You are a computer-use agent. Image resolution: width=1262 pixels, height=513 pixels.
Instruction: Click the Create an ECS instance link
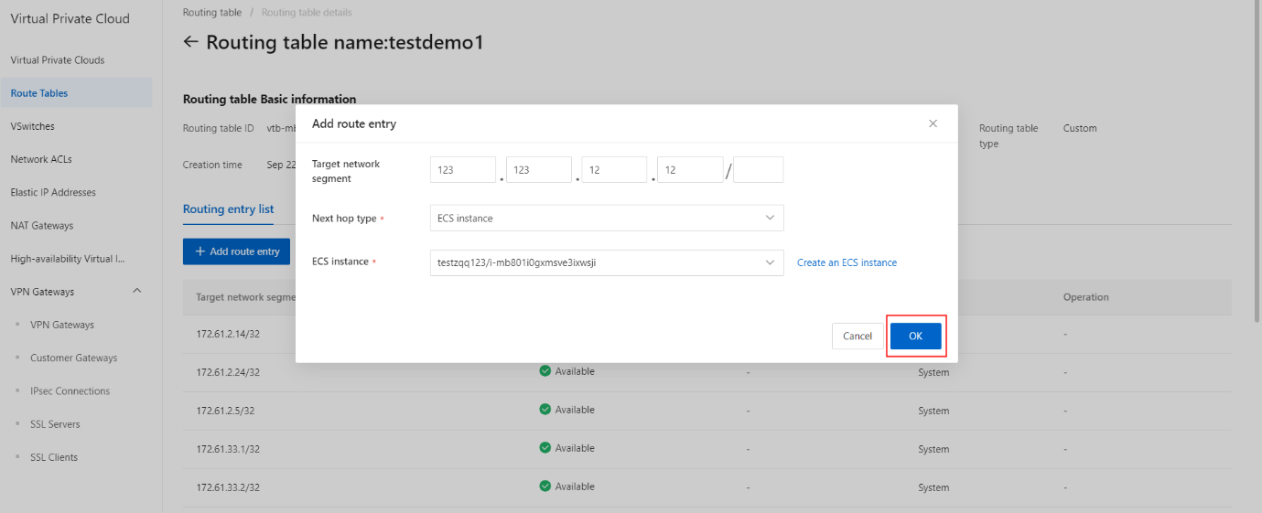click(847, 262)
